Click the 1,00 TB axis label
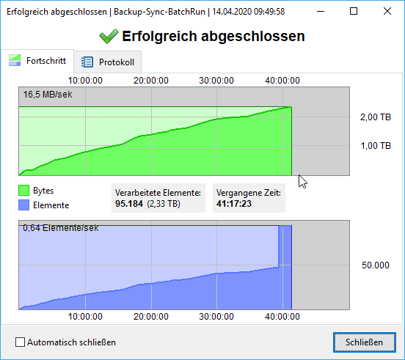405x360 pixels. (376, 146)
